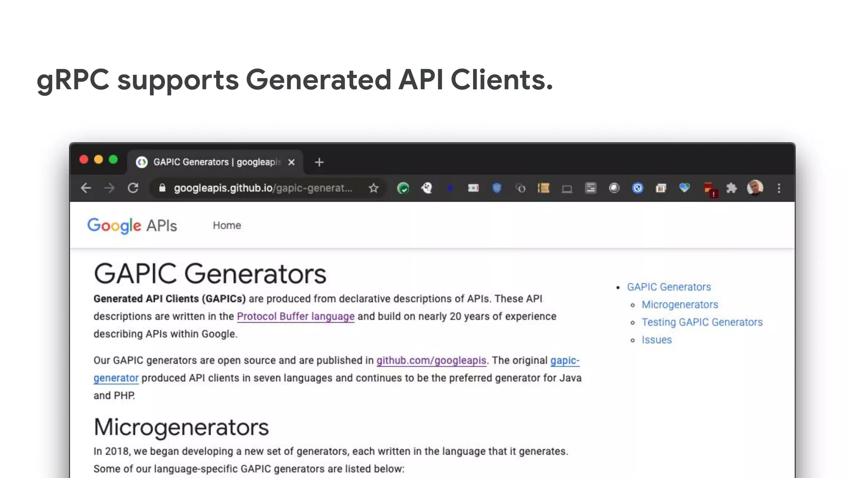850x478 pixels.
Task: Open the yellow notebook extension icon
Action: click(x=544, y=188)
